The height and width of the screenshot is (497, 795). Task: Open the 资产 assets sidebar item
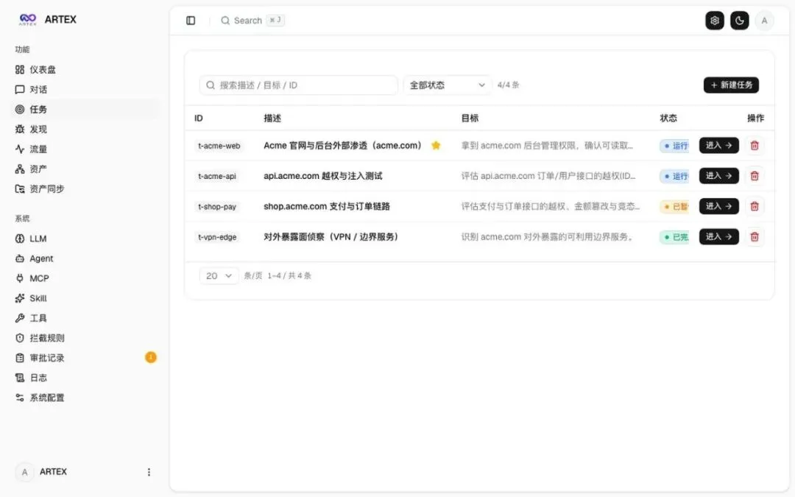point(84,169)
